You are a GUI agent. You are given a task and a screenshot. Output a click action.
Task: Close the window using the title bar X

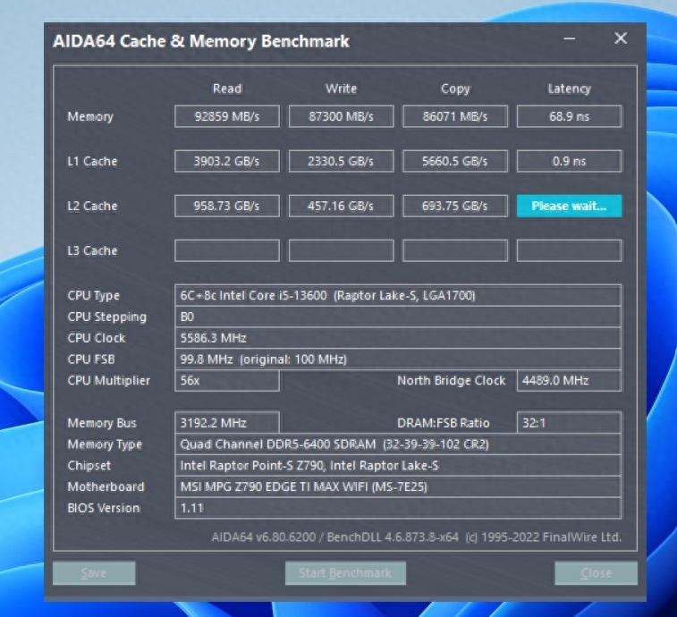tap(620, 39)
